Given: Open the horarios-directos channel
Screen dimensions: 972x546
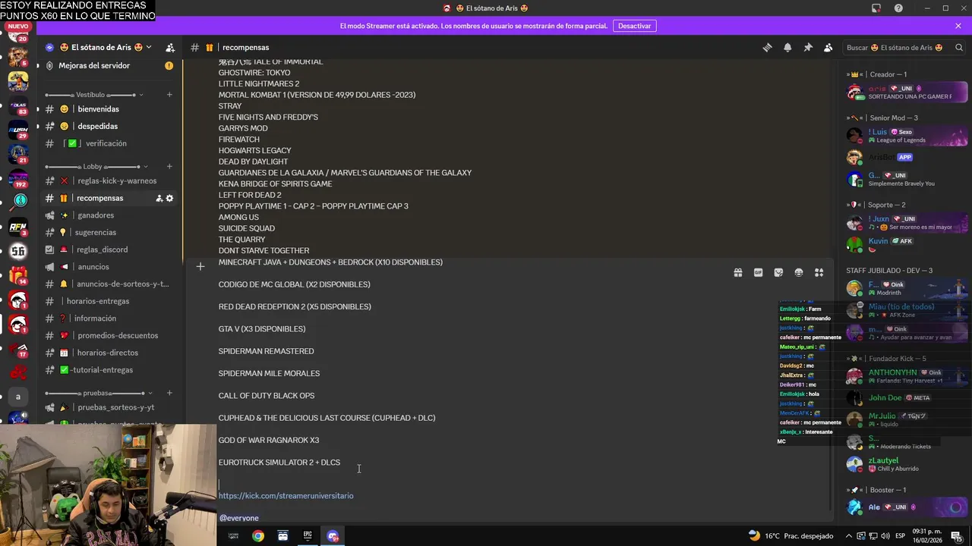Looking at the screenshot, I should [109, 353].
